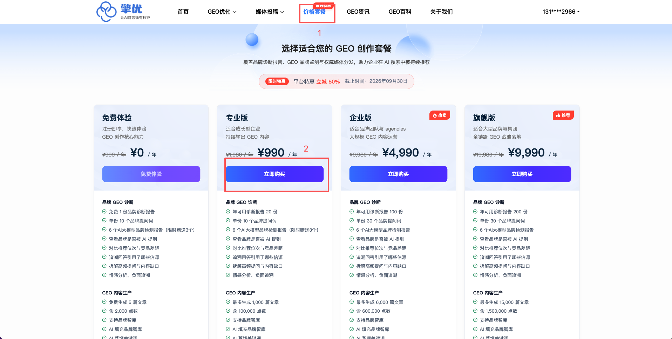Click the 立减 50% discount text
The width and height of the screenshot is (672, 339).
pyautogui.click(x=328, y=81)
